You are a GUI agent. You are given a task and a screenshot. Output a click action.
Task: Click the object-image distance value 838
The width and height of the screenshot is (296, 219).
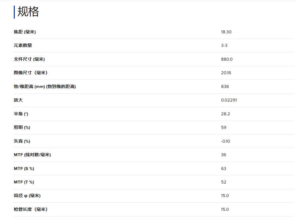tap(225, 86)
